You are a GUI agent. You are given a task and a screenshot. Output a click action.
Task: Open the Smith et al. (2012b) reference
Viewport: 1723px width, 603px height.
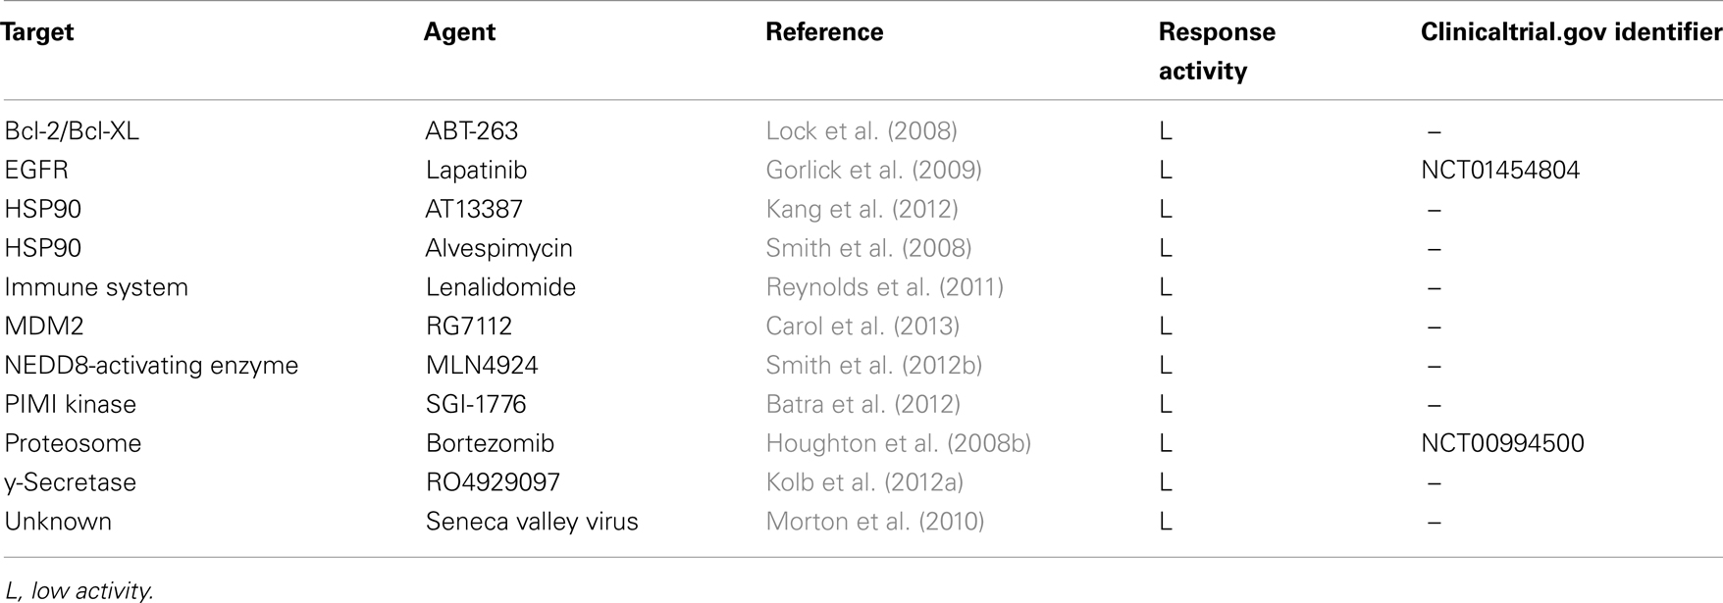(x=873, y=366)
